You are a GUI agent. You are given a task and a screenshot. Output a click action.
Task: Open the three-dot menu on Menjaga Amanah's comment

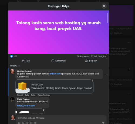[106, 74]
